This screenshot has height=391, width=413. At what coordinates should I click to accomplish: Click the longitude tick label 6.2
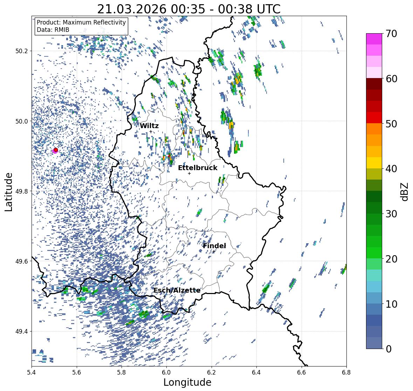click(x=212, y=372)
